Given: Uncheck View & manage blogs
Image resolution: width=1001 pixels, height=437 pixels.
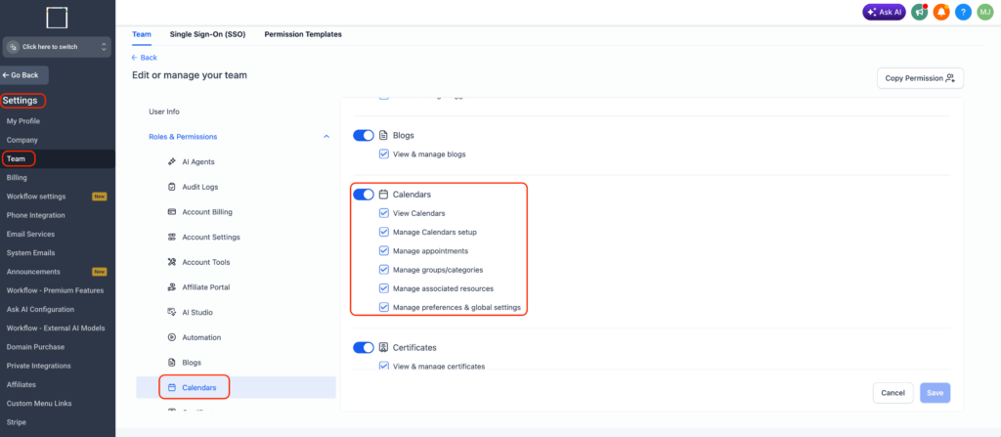Looking at the screenshot, I should coord(383,153).
